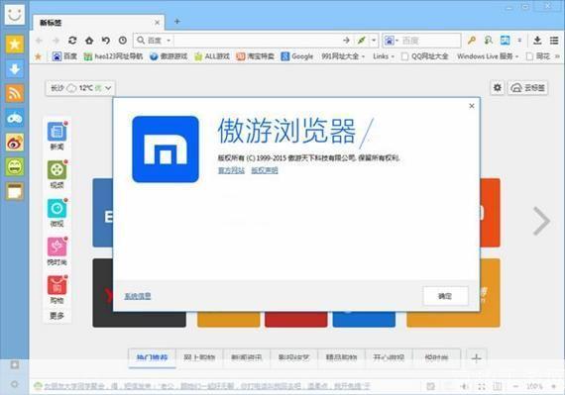The width and height of the screenshot is (565, 395).
Task: Show next quick-access page with right arrow
Action: (x=541, y=221)
